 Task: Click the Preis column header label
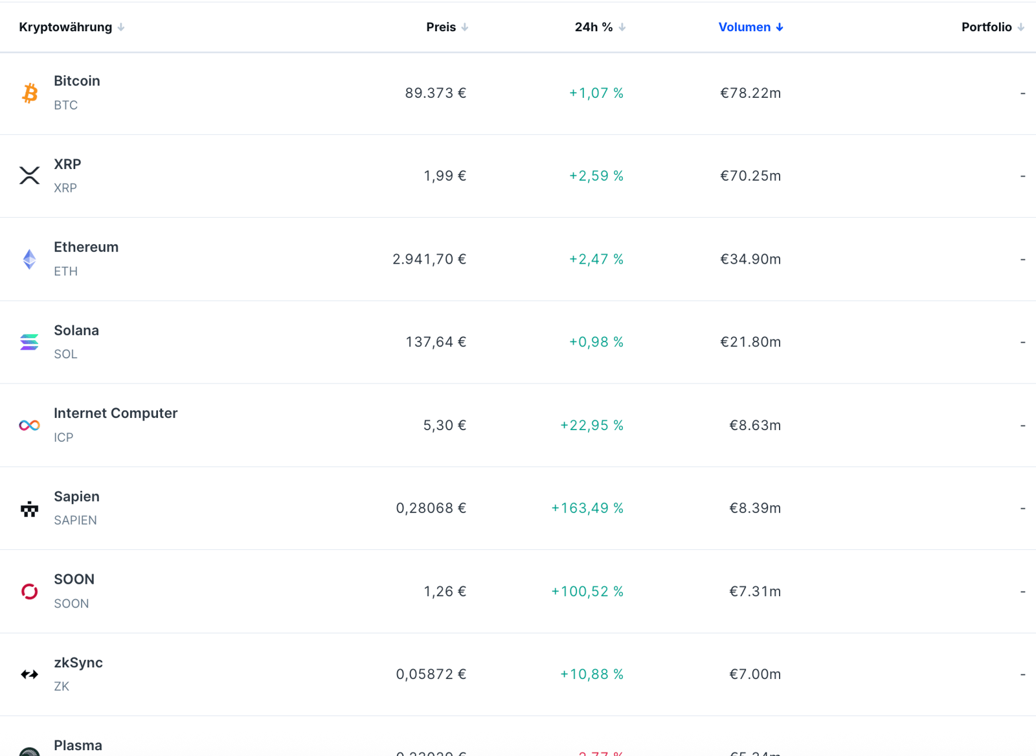441,27
